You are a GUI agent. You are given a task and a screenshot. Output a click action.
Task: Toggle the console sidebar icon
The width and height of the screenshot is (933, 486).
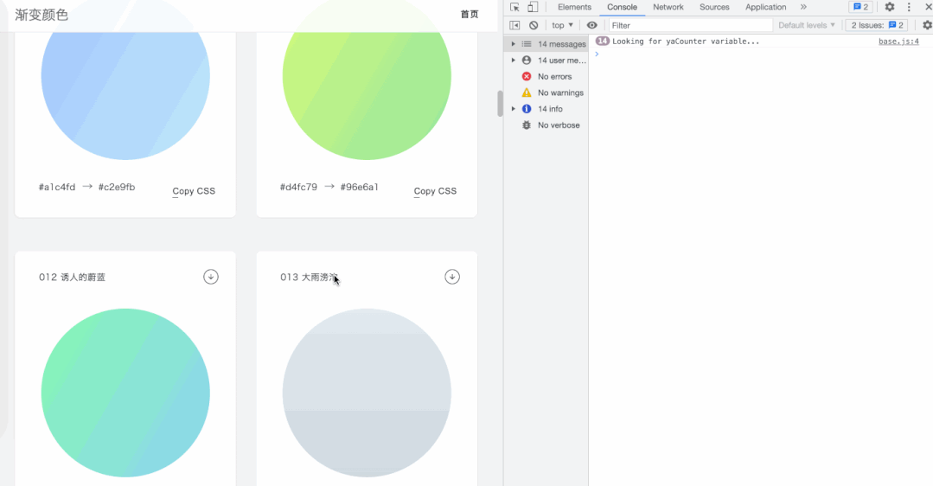pos(514,25)
